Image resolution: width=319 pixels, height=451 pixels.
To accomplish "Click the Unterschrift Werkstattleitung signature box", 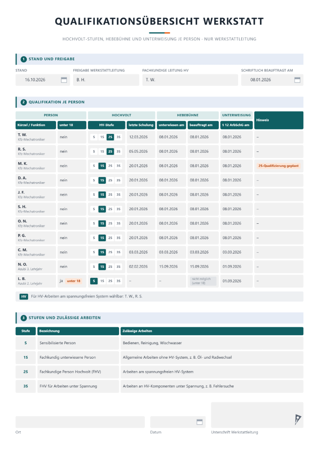I will pos(257,415).
